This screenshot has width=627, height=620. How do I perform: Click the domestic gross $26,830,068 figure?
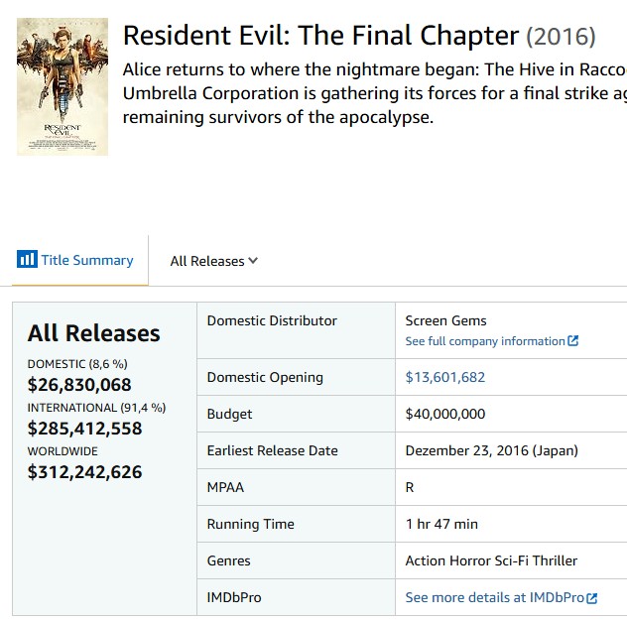pos(79,385)
